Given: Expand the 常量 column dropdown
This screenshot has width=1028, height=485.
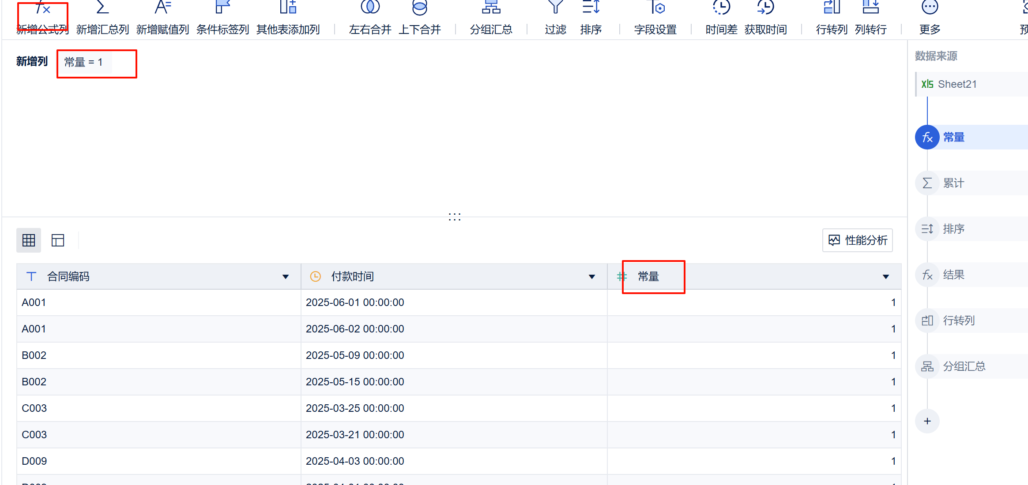Looking at the screenshot, I should click(x=885, y=277).
